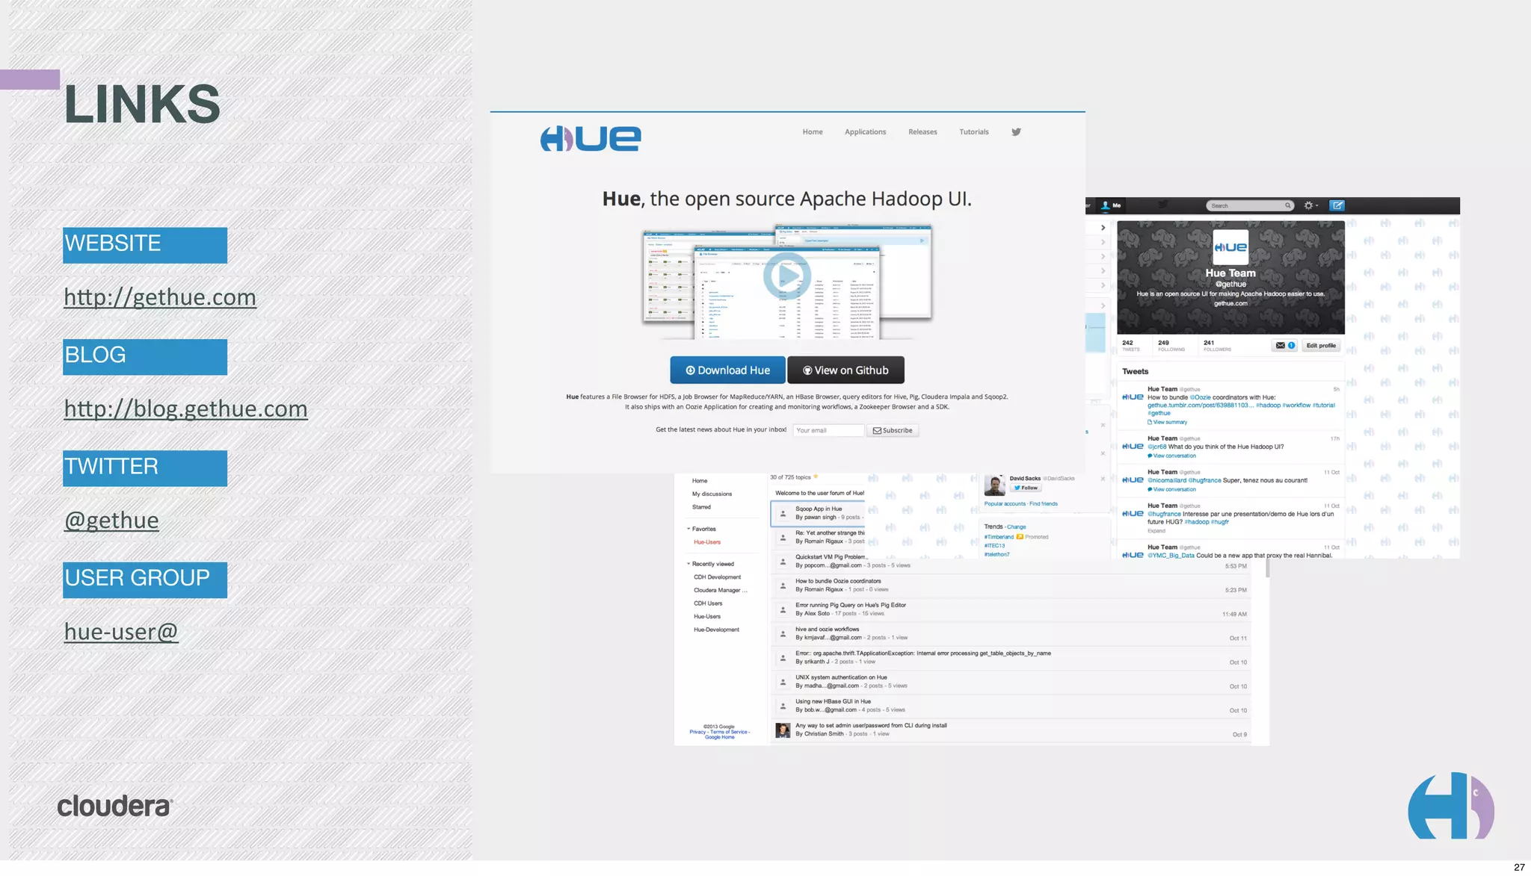Click the Hue Team profile avatar
Image resolution: width=1531 pixels, height=876 pixels.
pos(1230,247)
